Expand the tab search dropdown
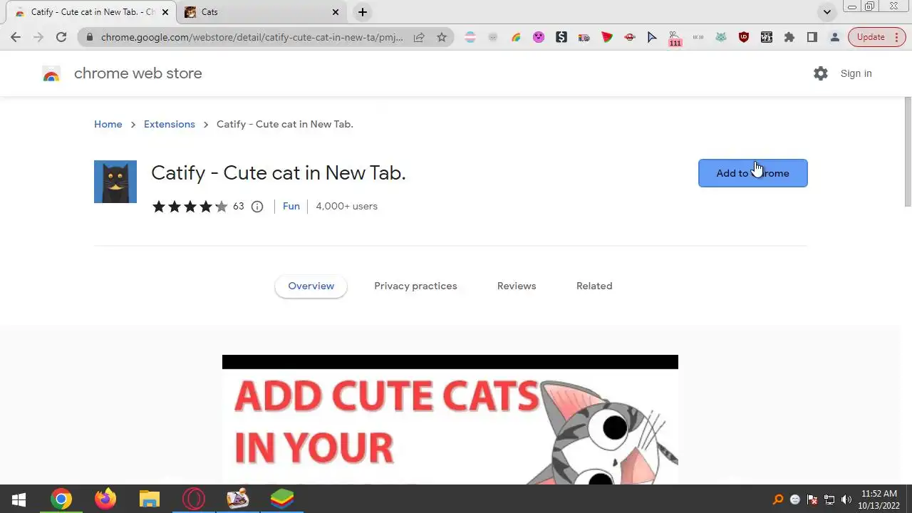This screenshot has height=513, width=912. [826, 12]
